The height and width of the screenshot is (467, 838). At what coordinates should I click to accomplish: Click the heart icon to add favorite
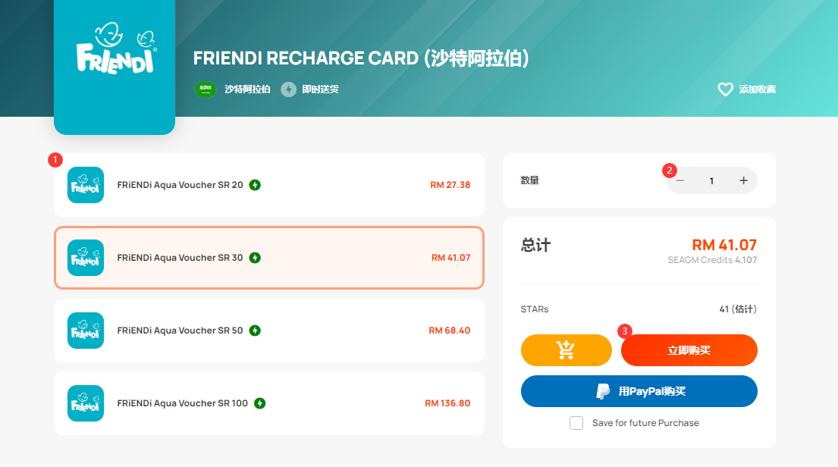click(725, 89)
